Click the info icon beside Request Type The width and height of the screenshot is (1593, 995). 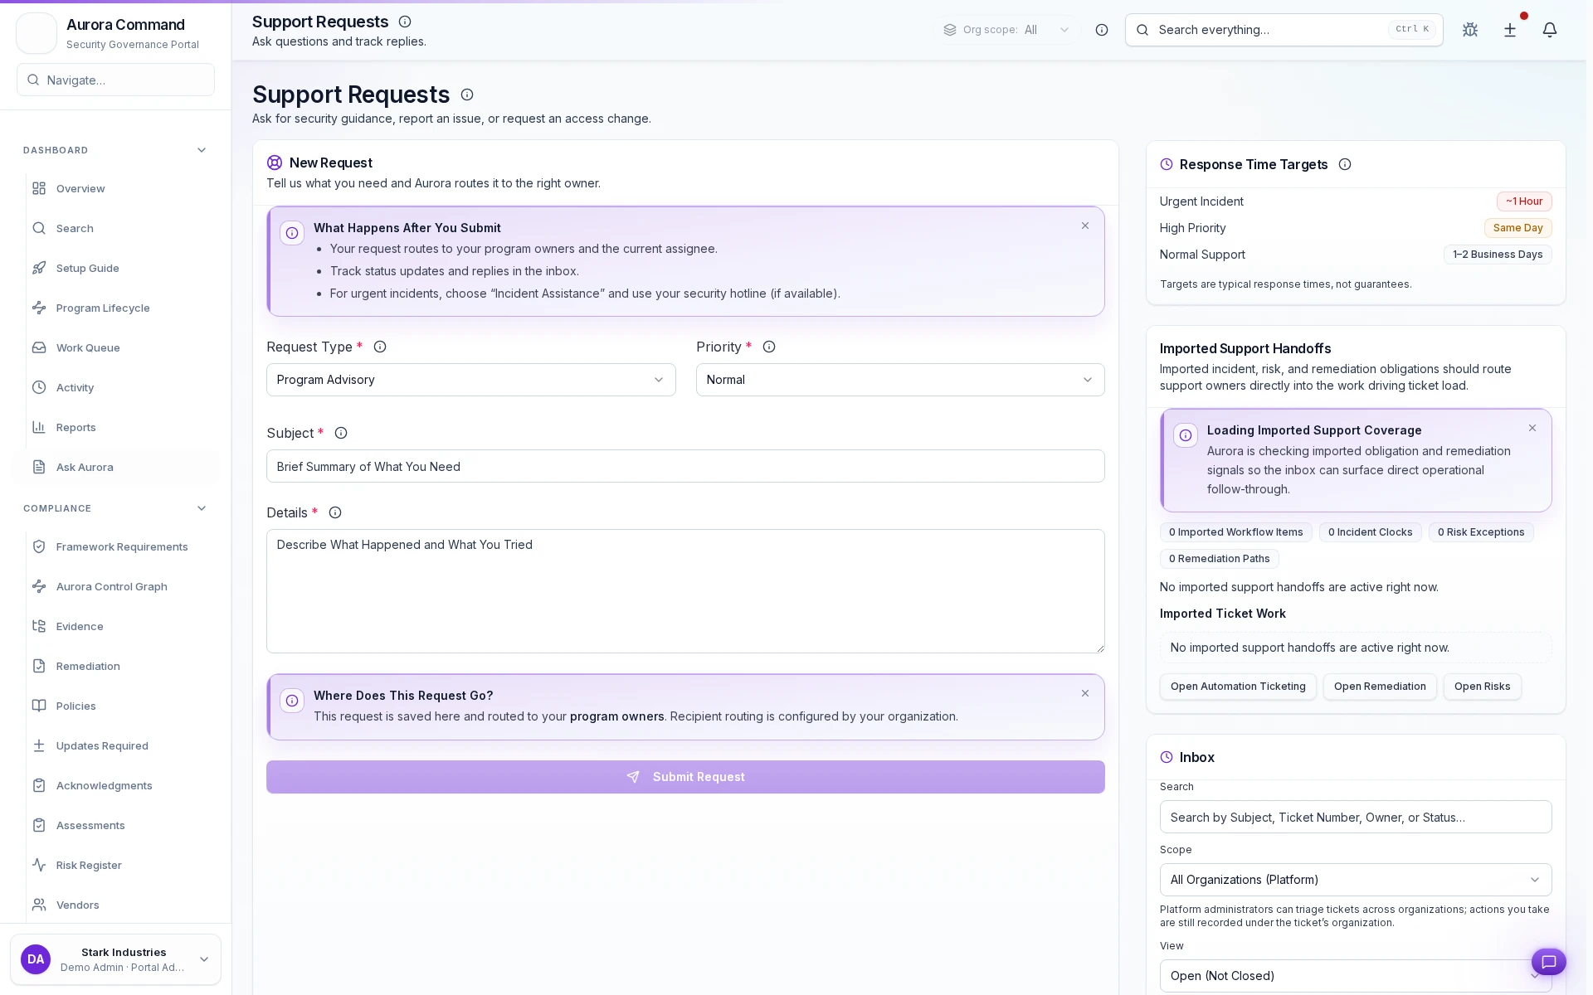(x=380, y=347)
